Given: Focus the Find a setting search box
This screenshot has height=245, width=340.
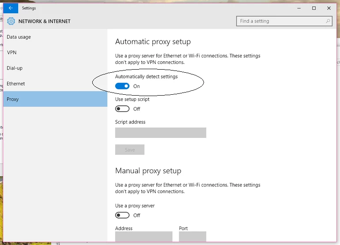Looking at the screenshot, I should (x=284, y=21).
